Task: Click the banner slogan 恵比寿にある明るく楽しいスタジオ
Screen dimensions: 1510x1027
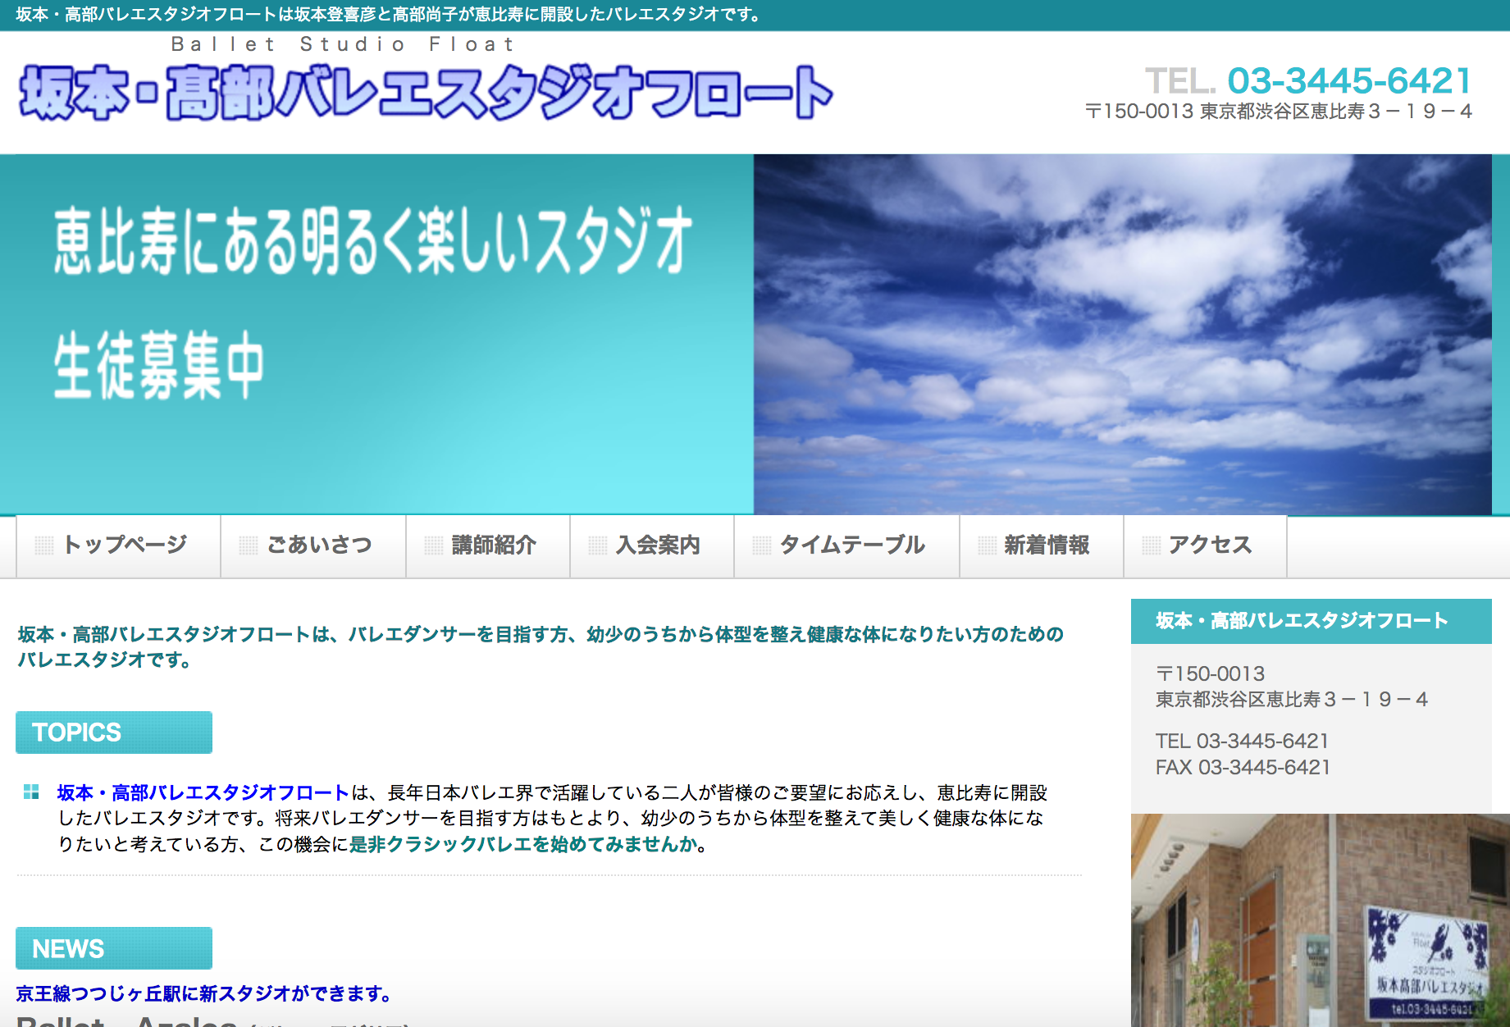Action: [x=373, y=240]
